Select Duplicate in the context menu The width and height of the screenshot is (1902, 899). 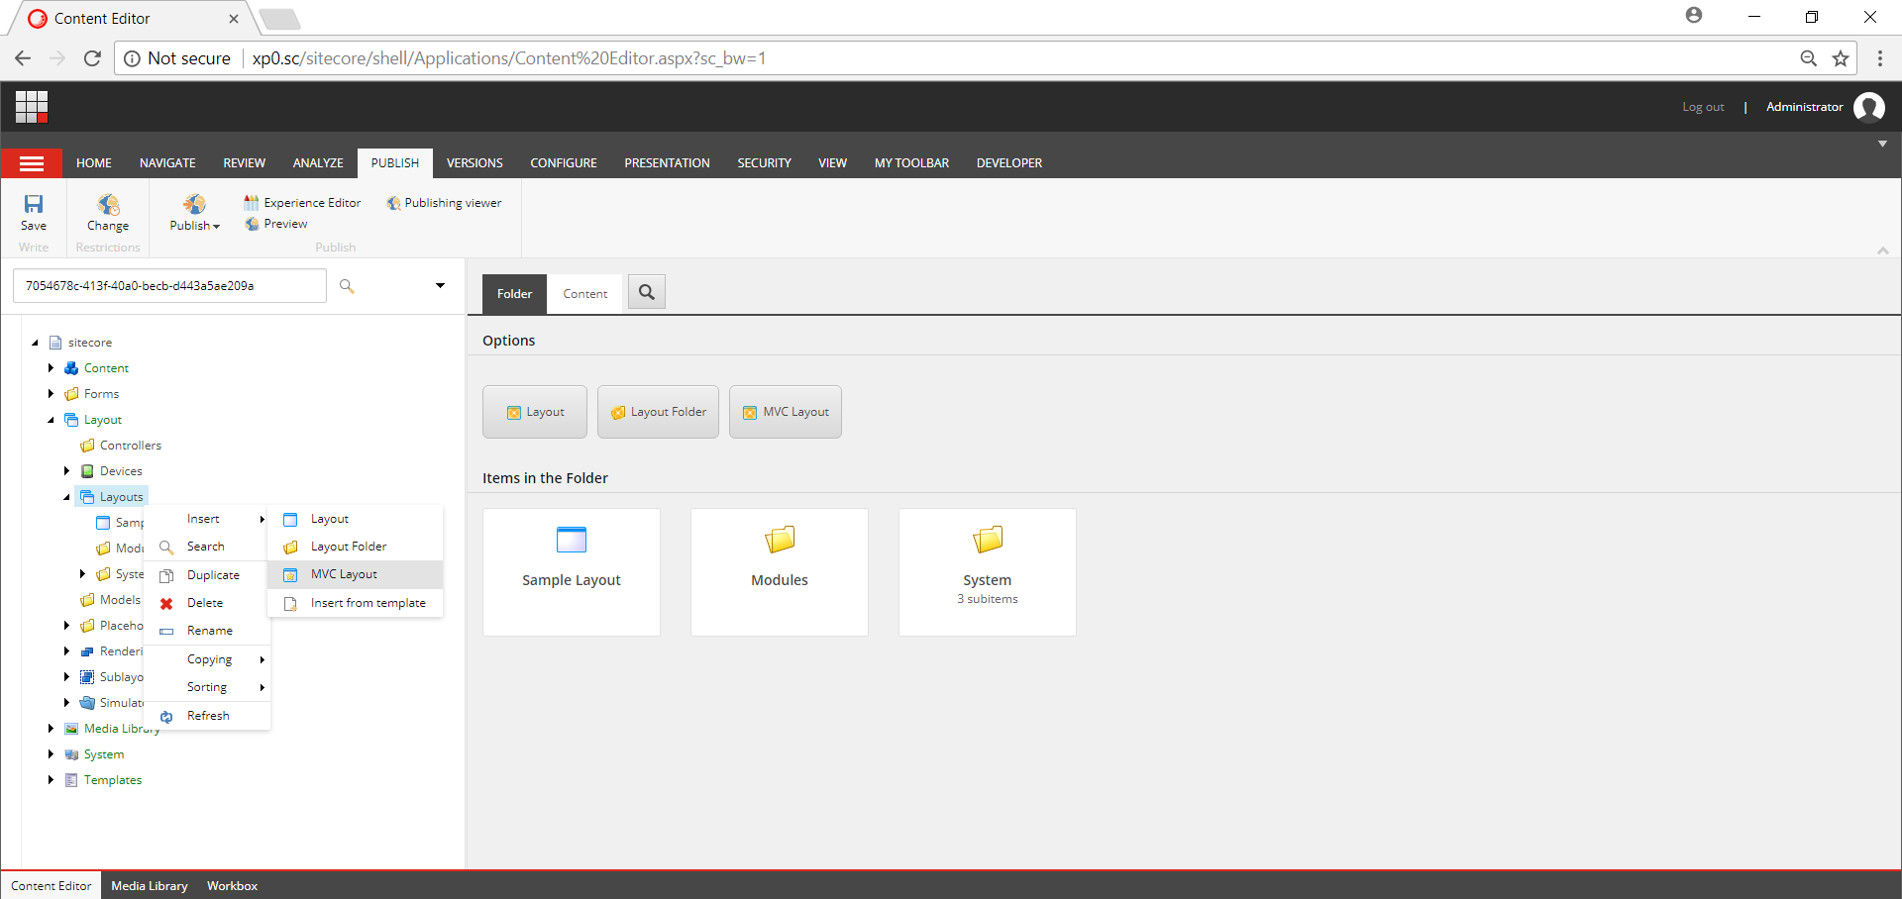(207, 575)
